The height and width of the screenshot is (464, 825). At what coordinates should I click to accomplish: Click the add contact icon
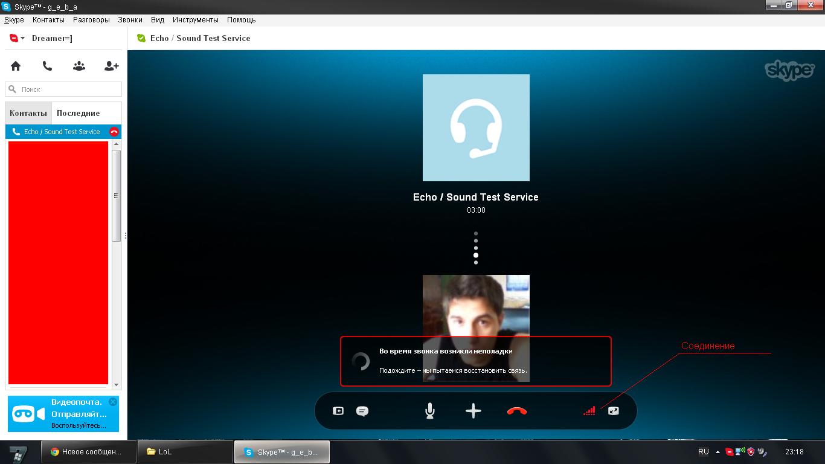click(x=111, y=66)
